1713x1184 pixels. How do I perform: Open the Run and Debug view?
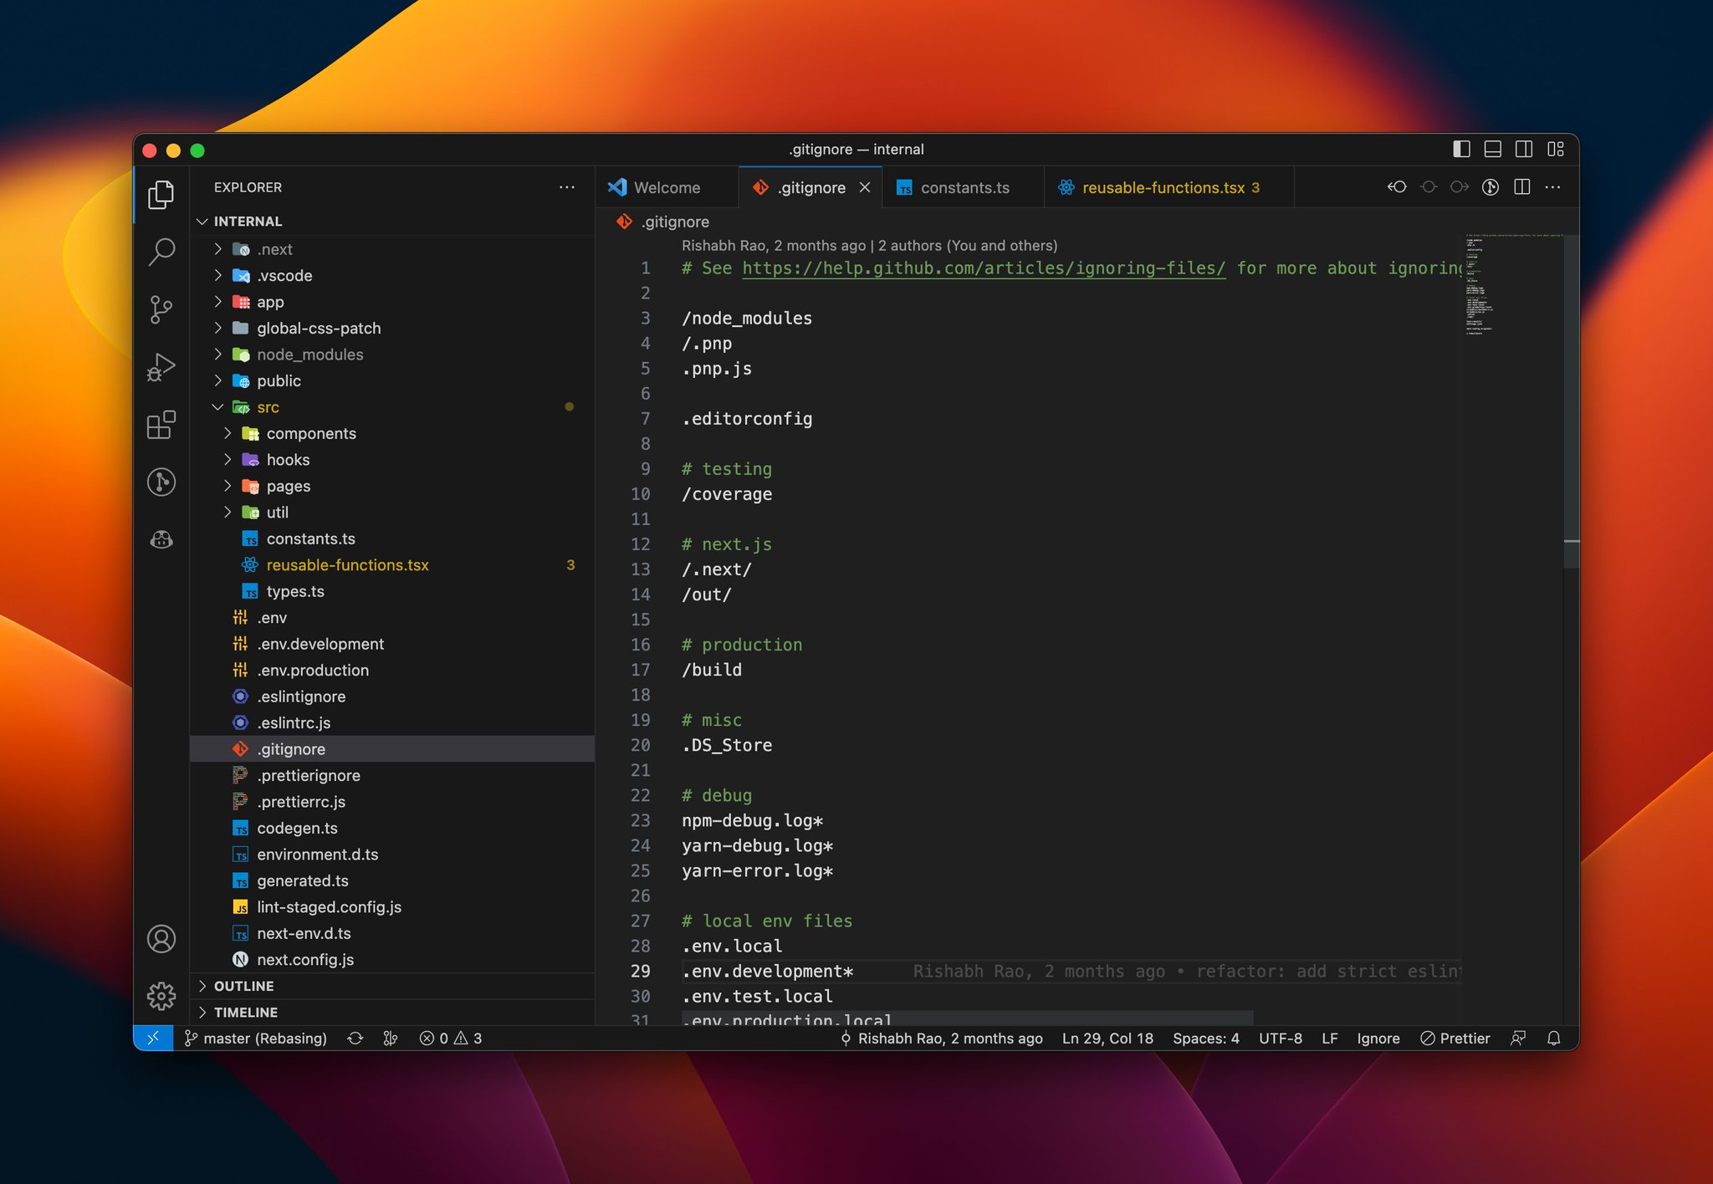pyautogui.click(x=161, y=366)
